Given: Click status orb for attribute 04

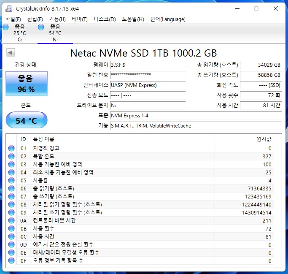Looking at the screenshot, I should (x=11, y=172).
